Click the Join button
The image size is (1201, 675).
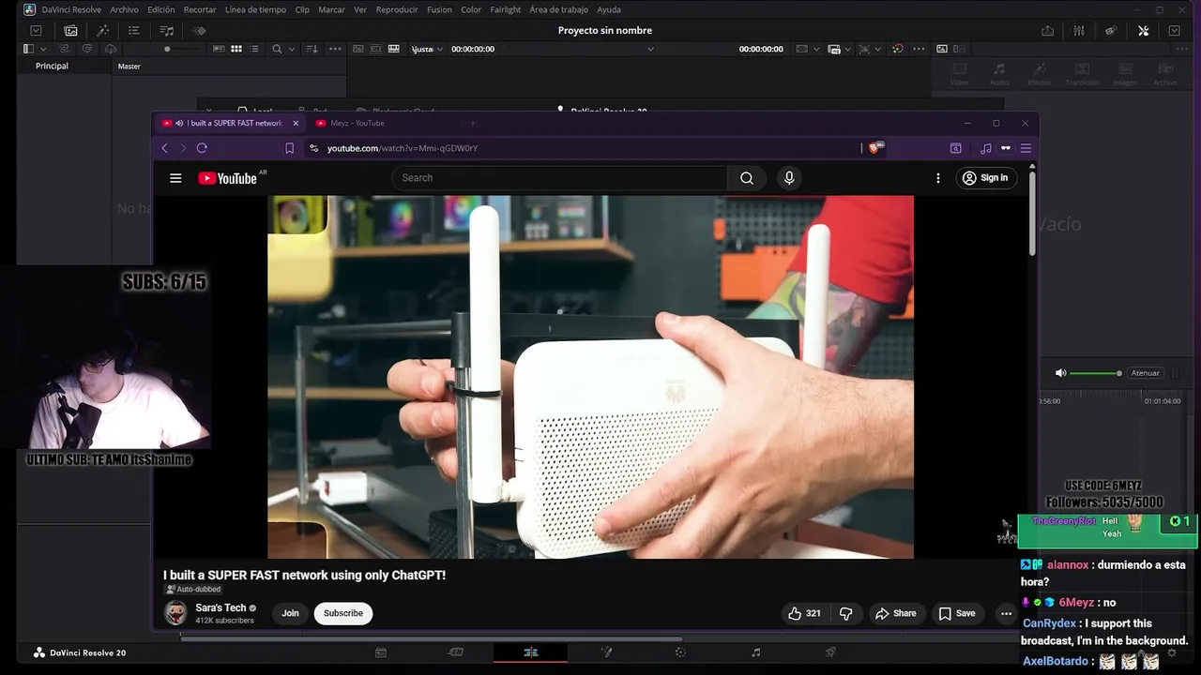coord(290,613)
